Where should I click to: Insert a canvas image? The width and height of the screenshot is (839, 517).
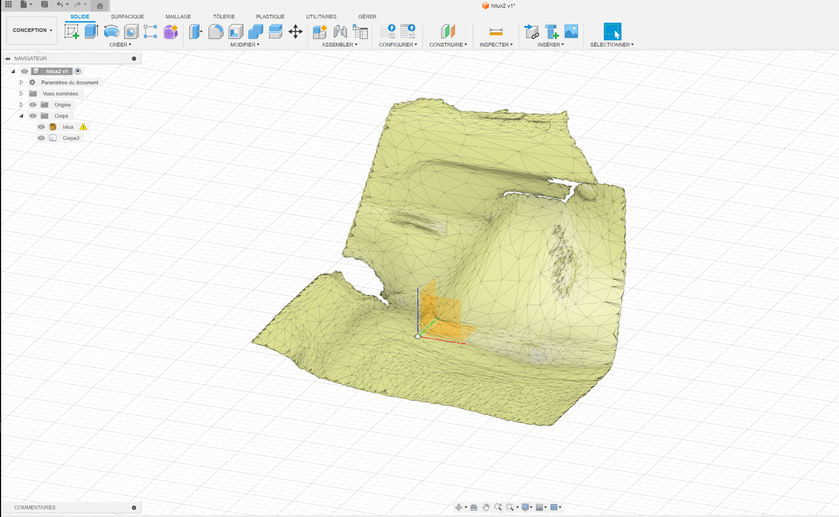pos(571,32)
